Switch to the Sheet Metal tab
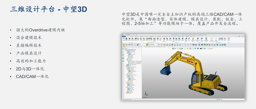 151,36
